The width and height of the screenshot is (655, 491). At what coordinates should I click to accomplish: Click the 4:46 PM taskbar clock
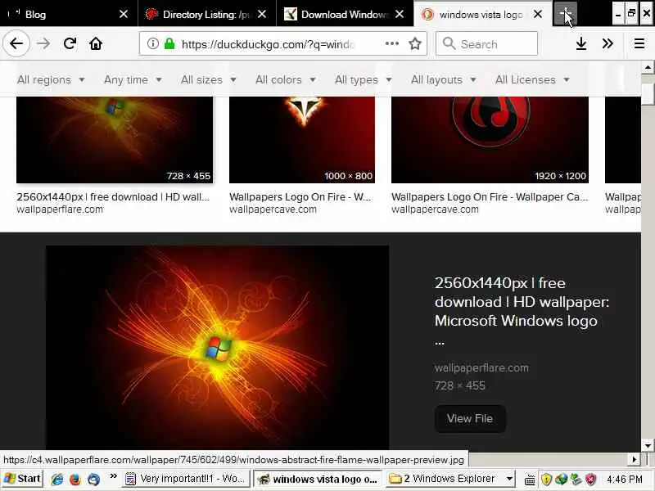coord(625,479)
